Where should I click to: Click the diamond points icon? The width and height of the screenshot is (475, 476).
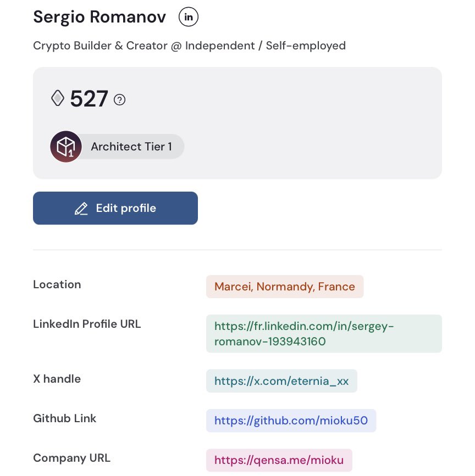point(58,98)
